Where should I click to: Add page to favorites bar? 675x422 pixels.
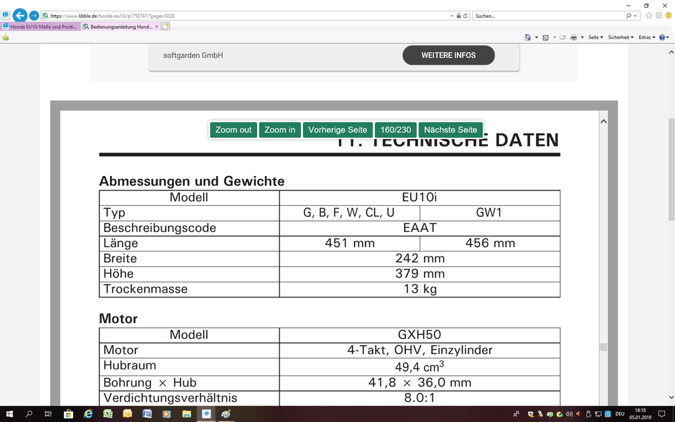(5, 38)
